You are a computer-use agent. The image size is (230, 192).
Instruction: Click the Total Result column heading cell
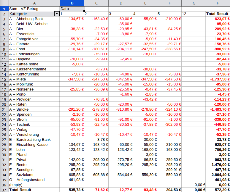(x=218, y=14)
